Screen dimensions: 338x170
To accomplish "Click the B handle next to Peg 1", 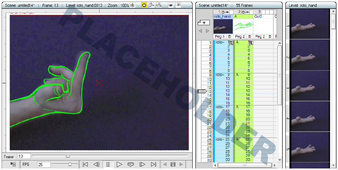I will 230,36.
